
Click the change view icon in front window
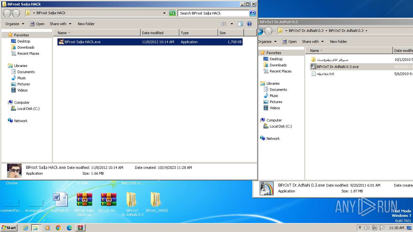224,24
